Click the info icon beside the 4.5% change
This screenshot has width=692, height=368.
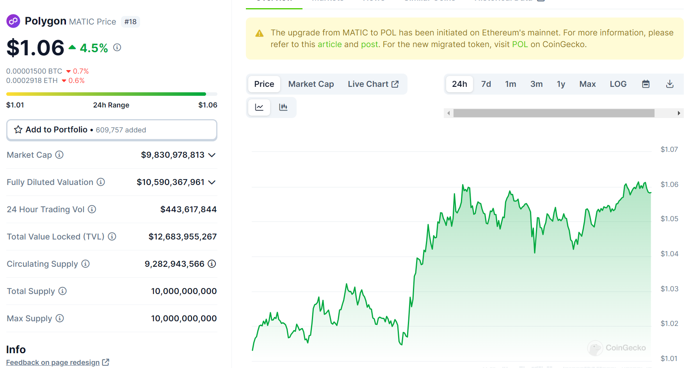point(117,48)
